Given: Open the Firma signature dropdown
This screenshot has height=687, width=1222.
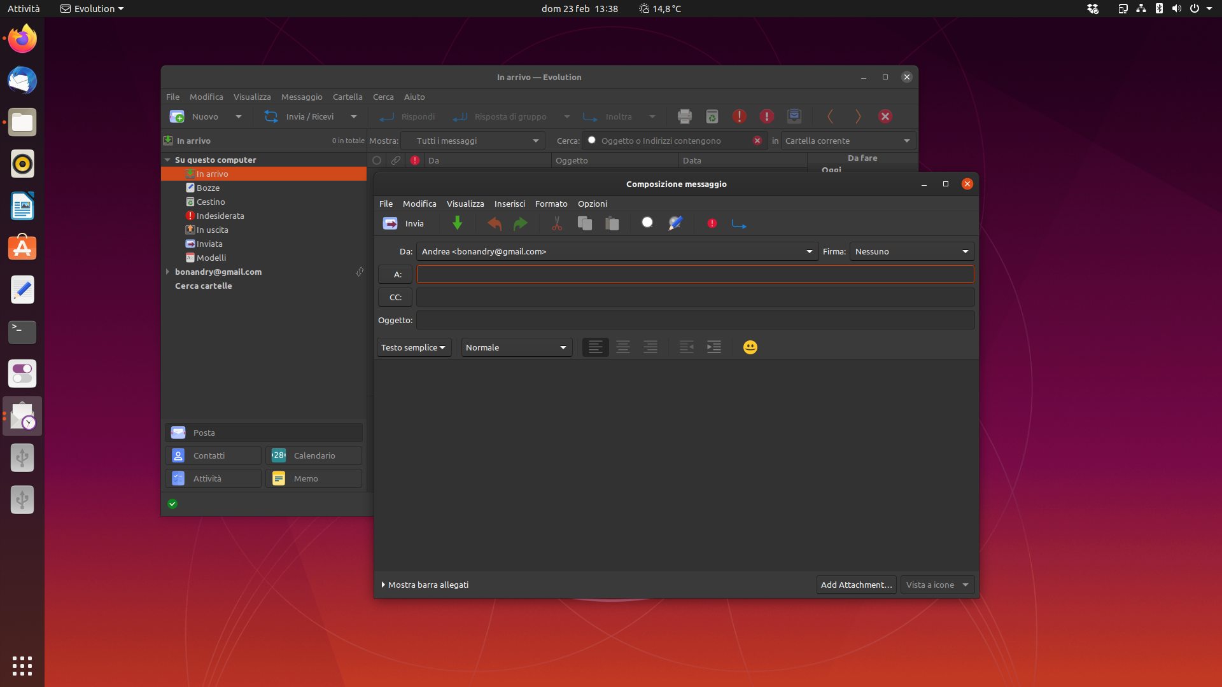Looking at the screenshot, I should tap(911, 251).
